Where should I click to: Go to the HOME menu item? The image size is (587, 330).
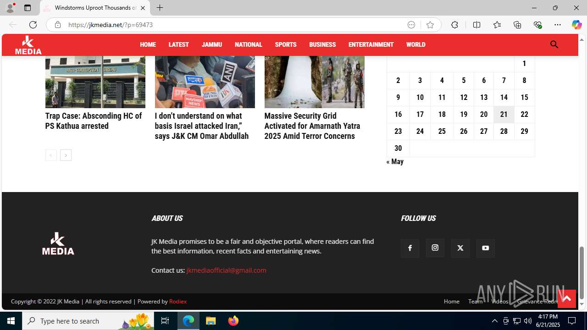(x=148, y=44)
